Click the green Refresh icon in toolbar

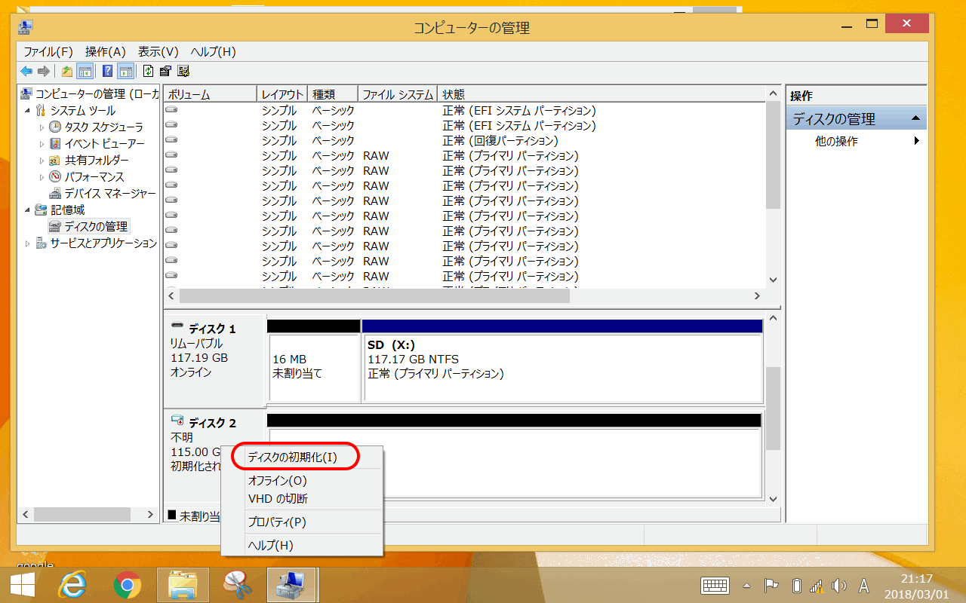tap(148, 72)
